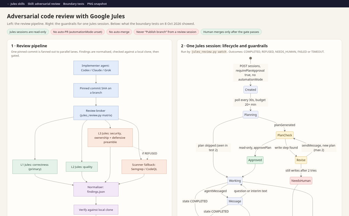The width and height of the screenshot is (349, 216).
Task: Click 'One Jules session: lifecycle and guardrails' heading
Action: (224, 46)
